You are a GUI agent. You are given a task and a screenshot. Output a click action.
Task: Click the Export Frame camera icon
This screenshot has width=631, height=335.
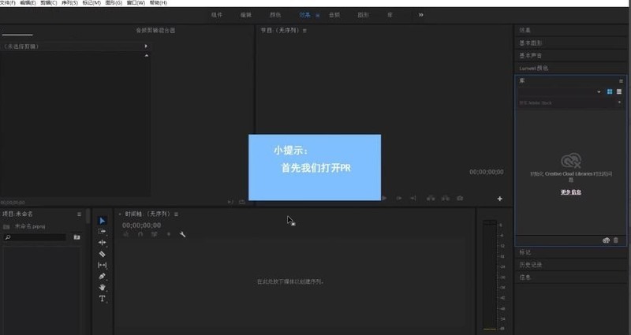[x=460, y=199]
